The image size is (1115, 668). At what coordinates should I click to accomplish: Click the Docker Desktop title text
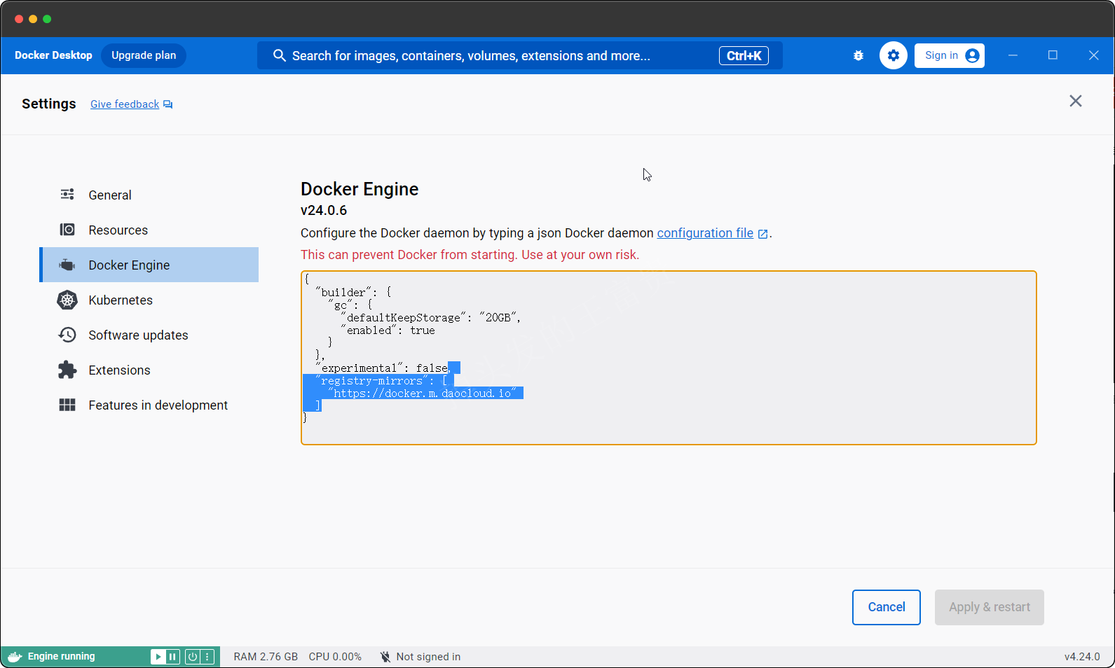pos(53,55)
